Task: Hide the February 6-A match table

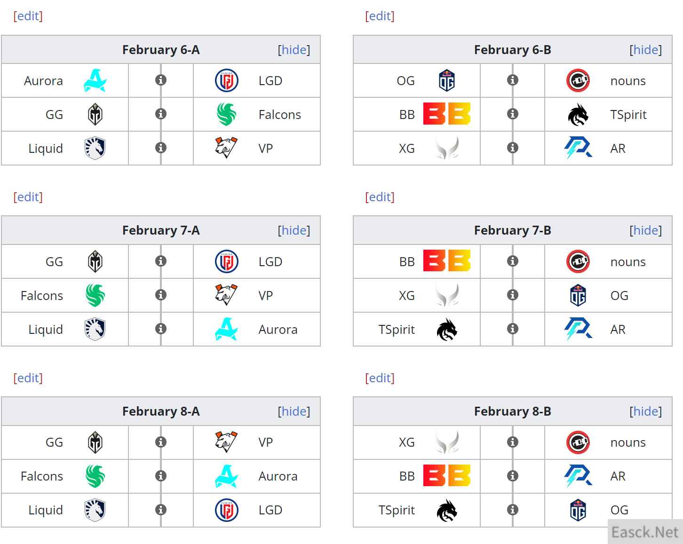Action: (294, 50)
